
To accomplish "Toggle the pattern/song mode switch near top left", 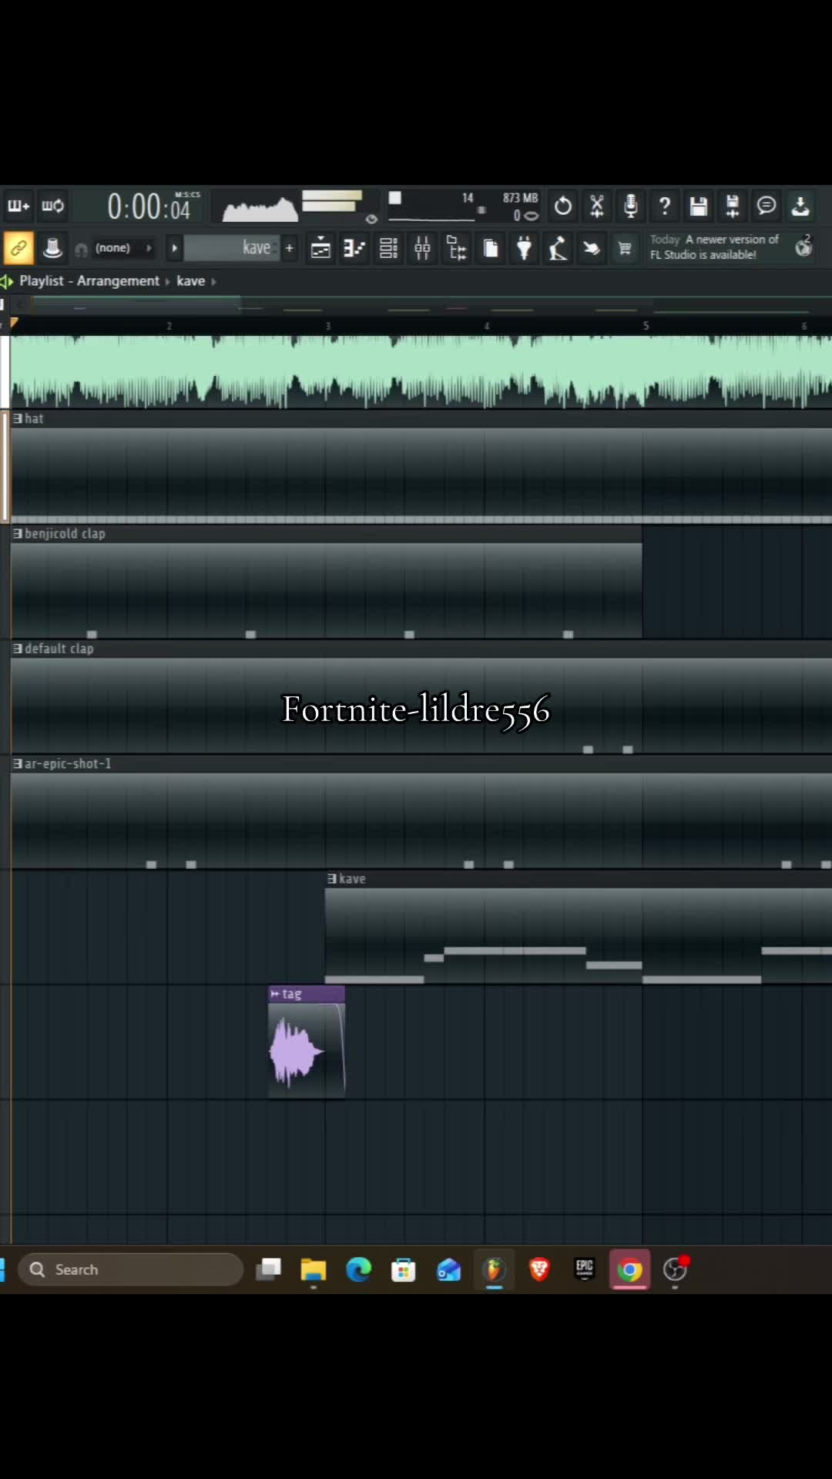I will coord(18,206).
